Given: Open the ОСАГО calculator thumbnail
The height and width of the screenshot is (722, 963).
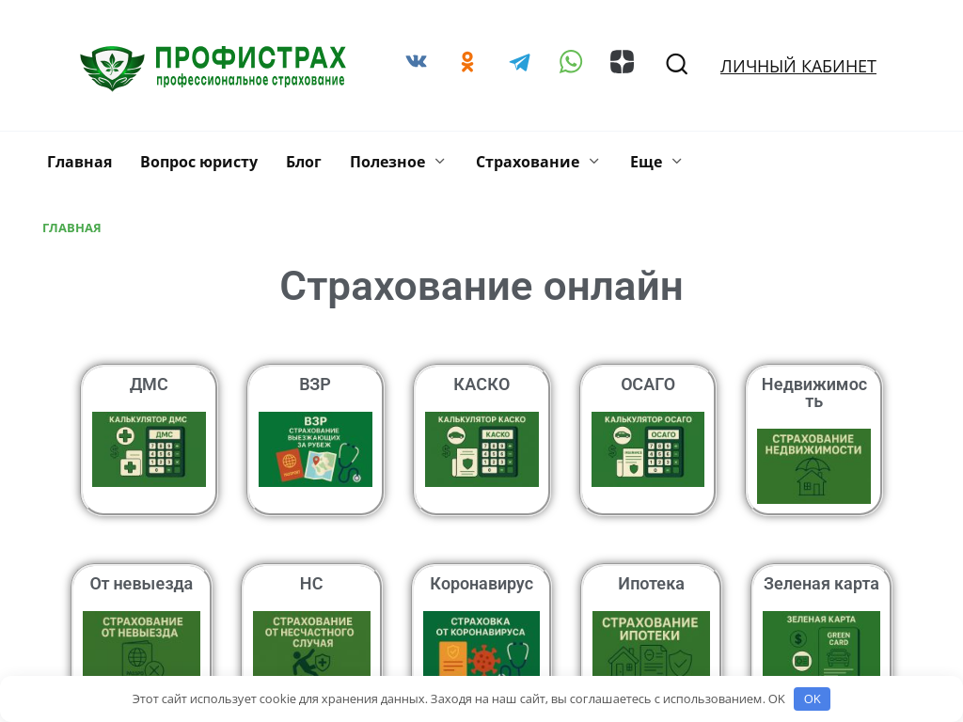Looking at the screenshot, I should (x=648, y=449).
